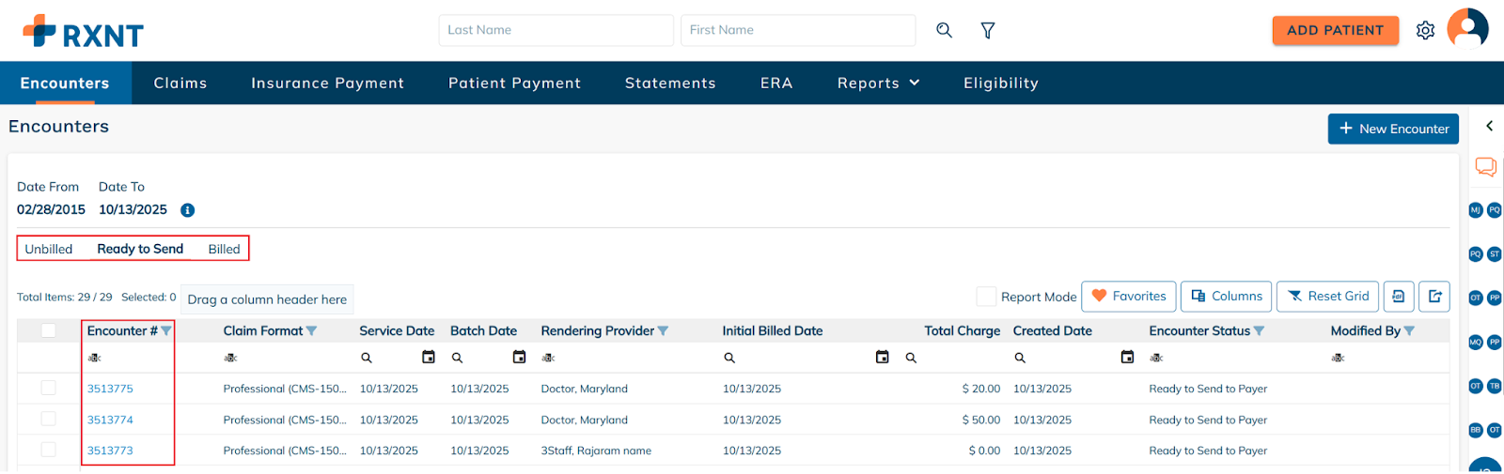This screenshot has height=474, width=1504.
Task: Open the settings gear
Action: pyautogui.click(x=1425, y=30)
